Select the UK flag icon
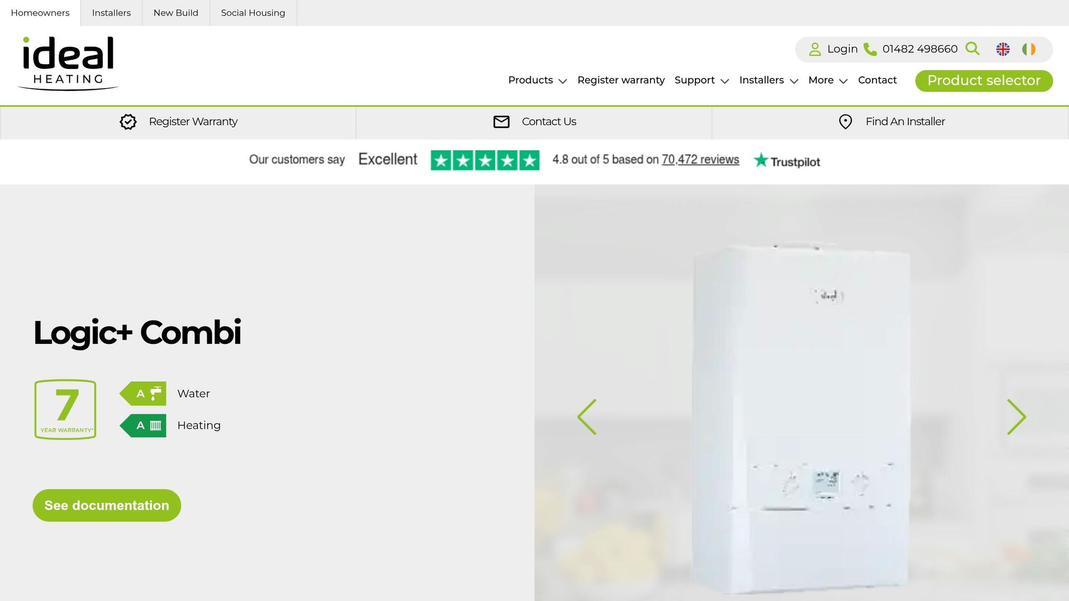Image resolution: width=1069 pixels, height=601 pixels. 1003,49
